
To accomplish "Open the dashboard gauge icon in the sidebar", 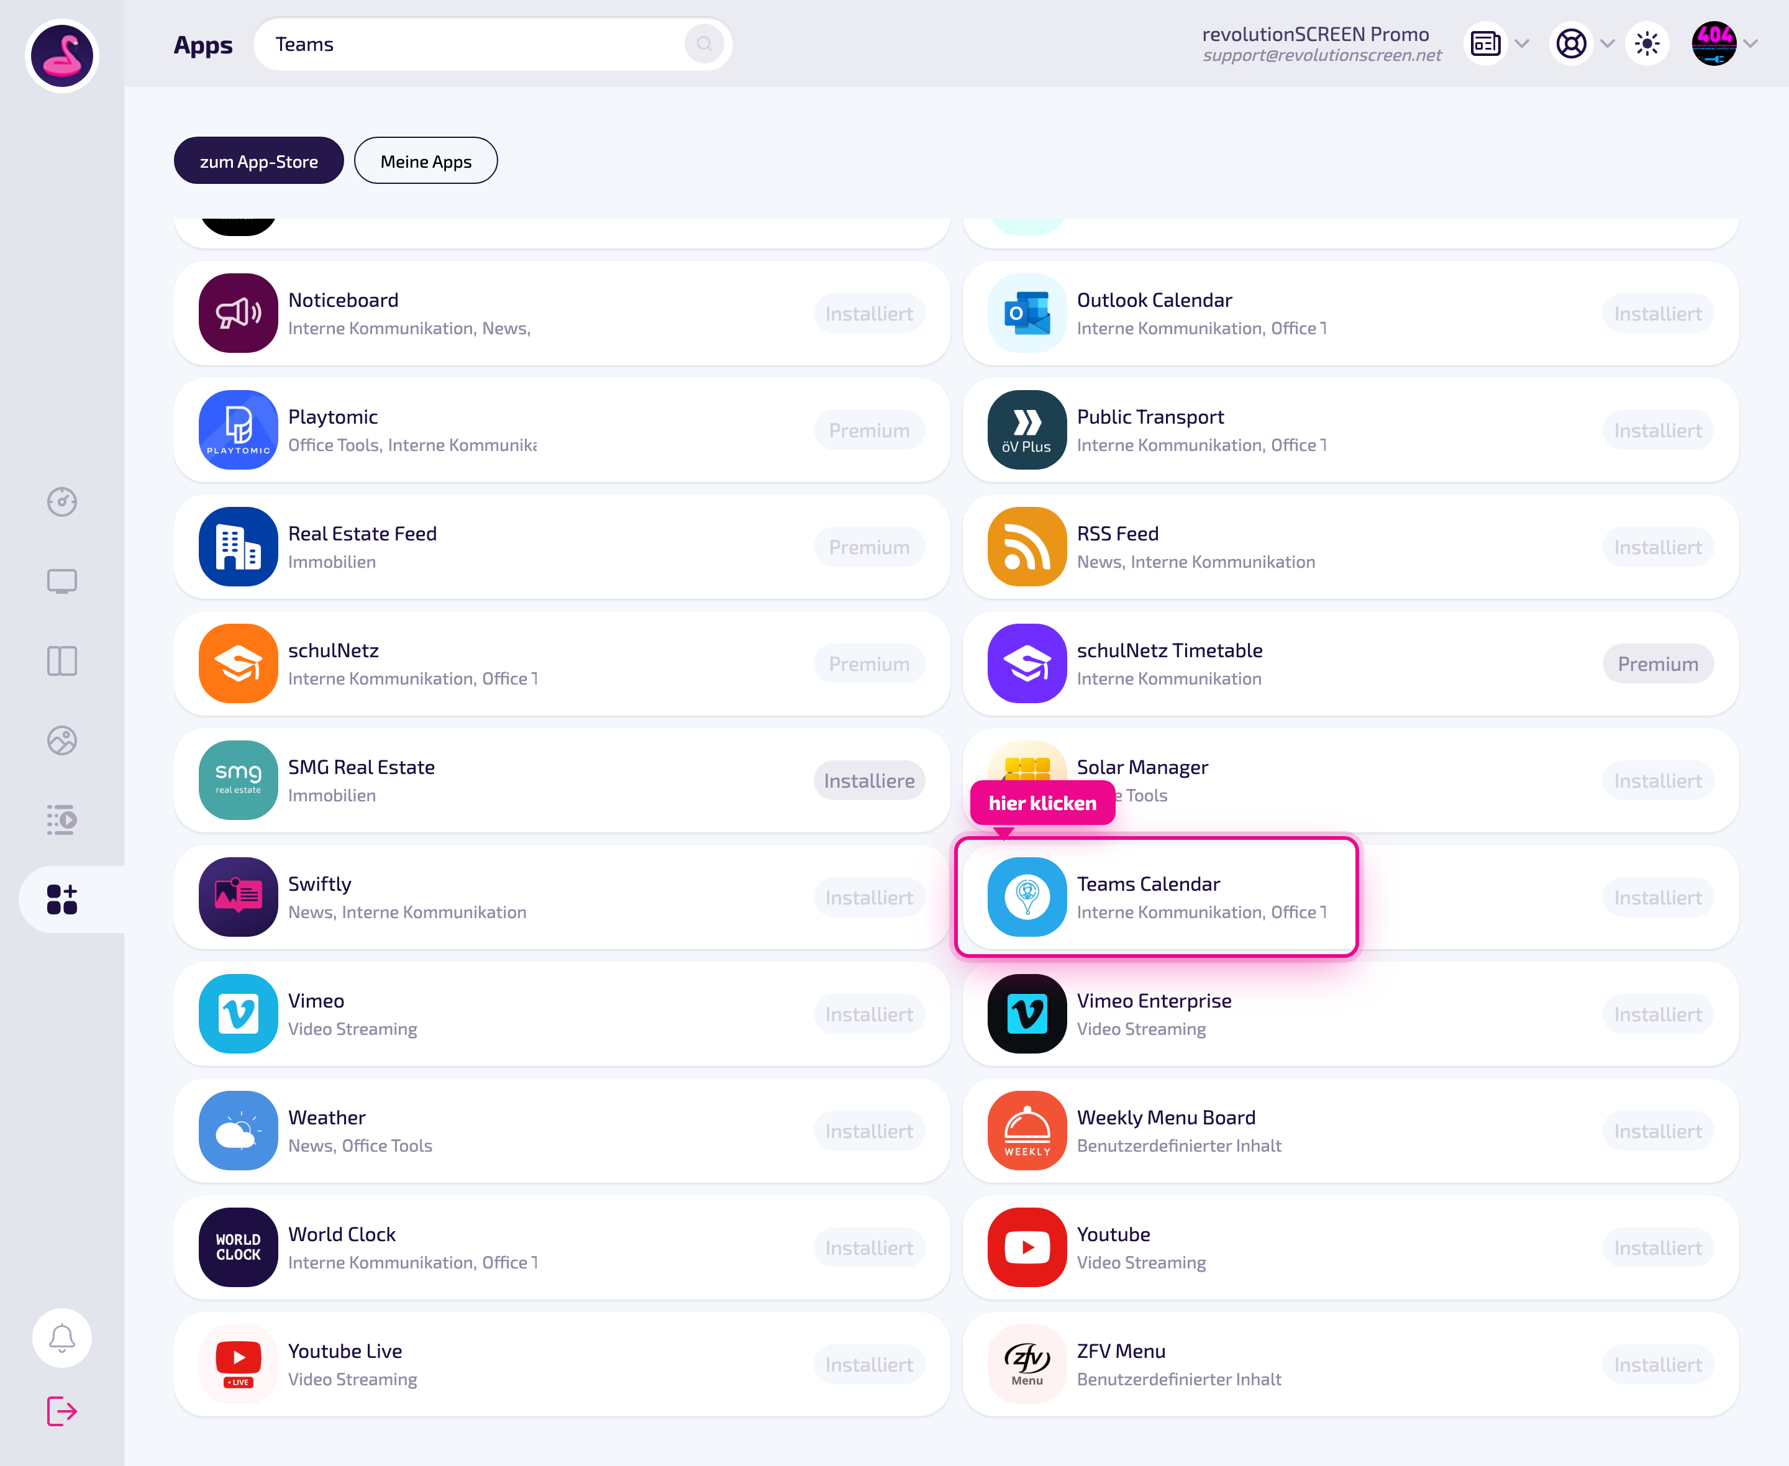I will pyautogui.click(x=61, y=502).
